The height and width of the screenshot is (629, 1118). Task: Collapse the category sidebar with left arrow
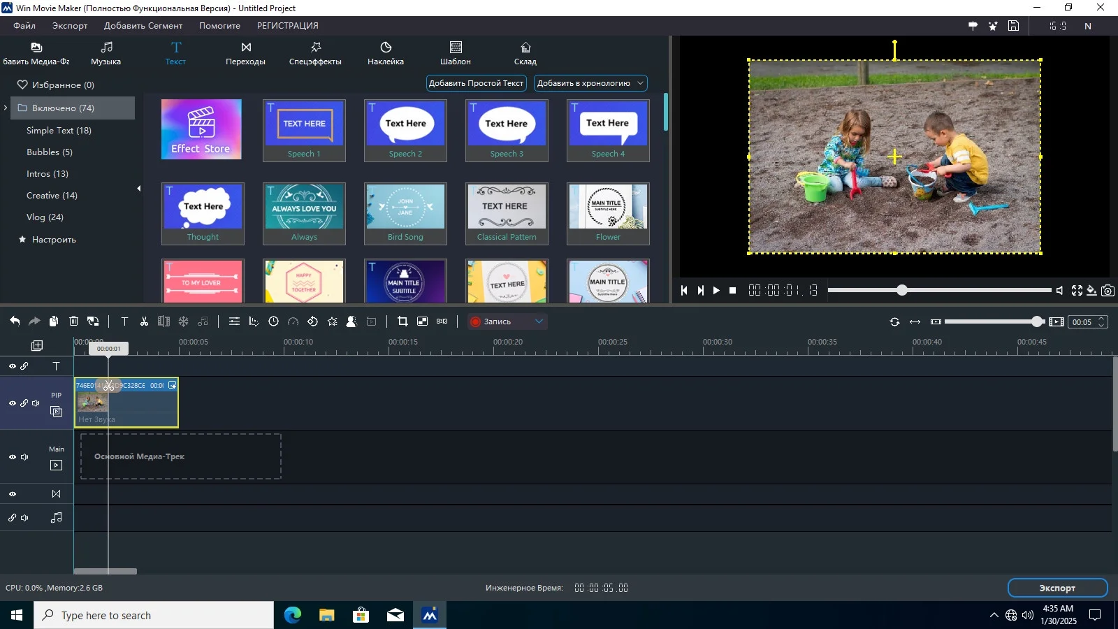tap(138, 188)
